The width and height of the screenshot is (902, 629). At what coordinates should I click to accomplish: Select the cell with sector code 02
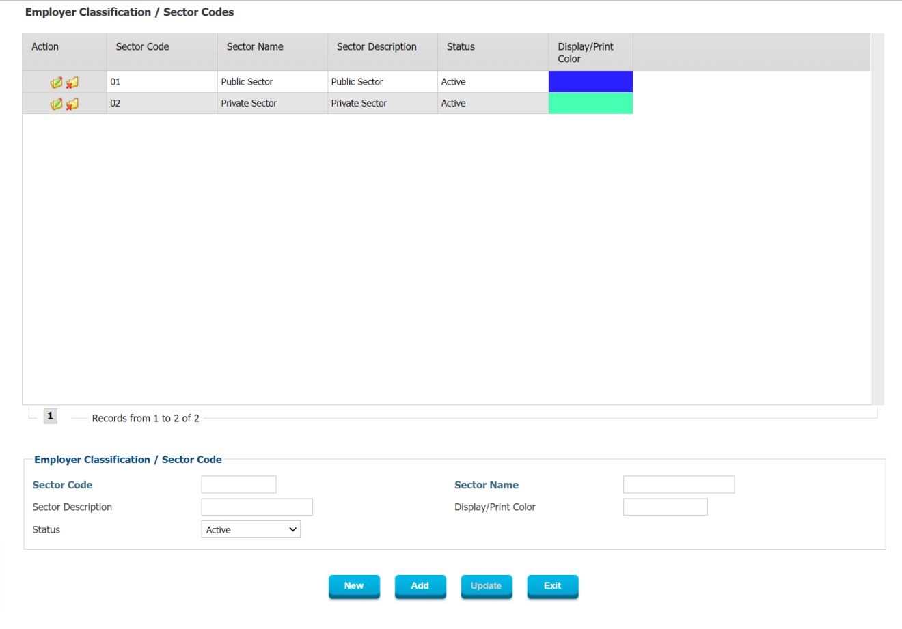[x=162, y=104]
